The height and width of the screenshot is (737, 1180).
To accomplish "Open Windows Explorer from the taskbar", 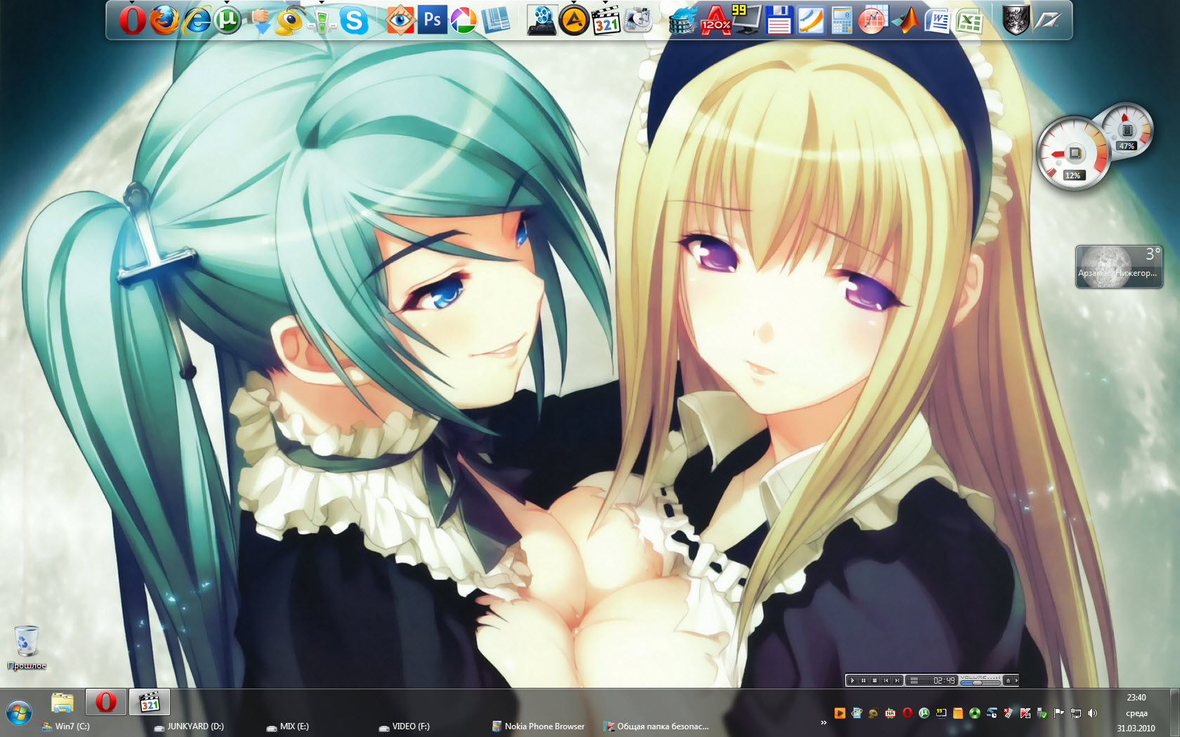I will coord(63,702).
